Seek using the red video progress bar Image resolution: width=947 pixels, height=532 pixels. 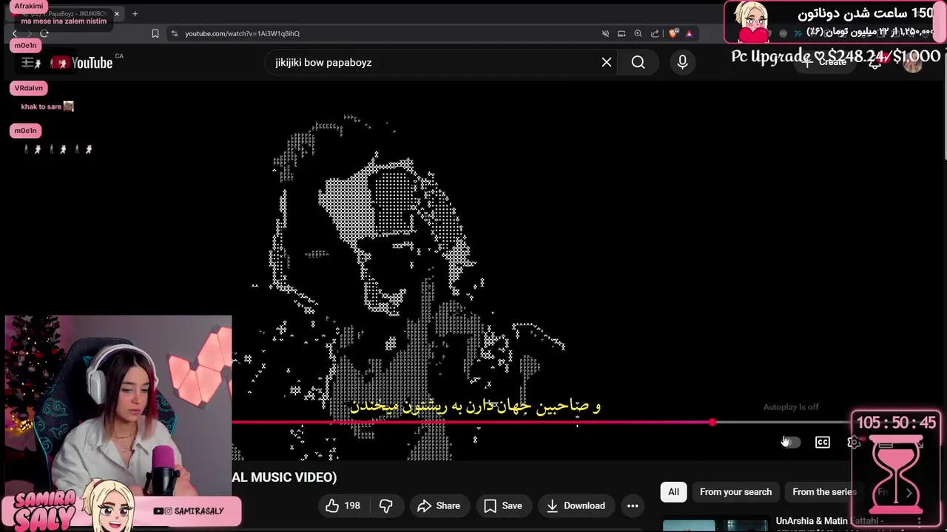(x=472, y=423)
